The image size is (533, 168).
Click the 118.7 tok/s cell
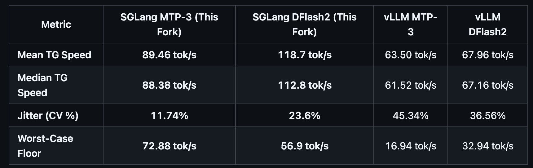(305, 55)
